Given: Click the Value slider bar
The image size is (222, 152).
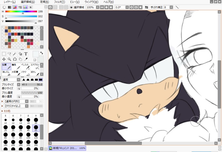Looking at the screenshot, I should [x=21, y=21].
